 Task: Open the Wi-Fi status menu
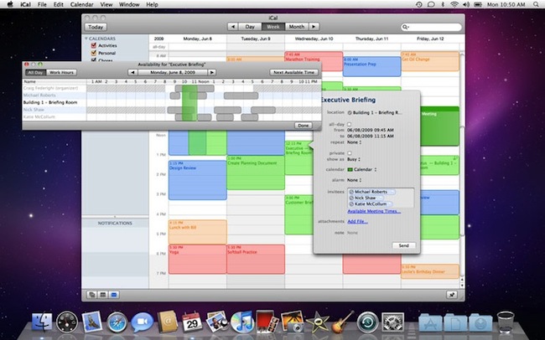click(454, 4)
